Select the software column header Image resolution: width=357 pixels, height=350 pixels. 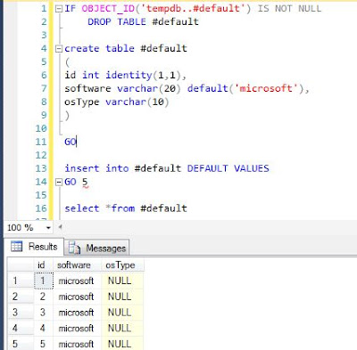click(x=77, y=265)
